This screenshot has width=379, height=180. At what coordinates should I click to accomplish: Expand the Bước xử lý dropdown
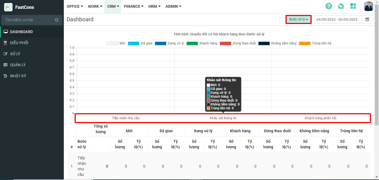point(299,20)
